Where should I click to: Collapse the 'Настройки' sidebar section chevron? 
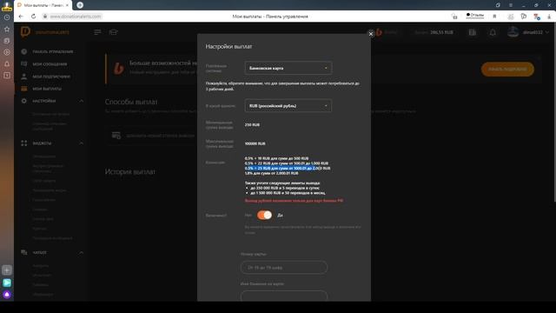point(81,101)
